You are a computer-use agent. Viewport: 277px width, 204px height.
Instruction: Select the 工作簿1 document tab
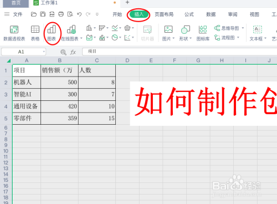[49, 3]
